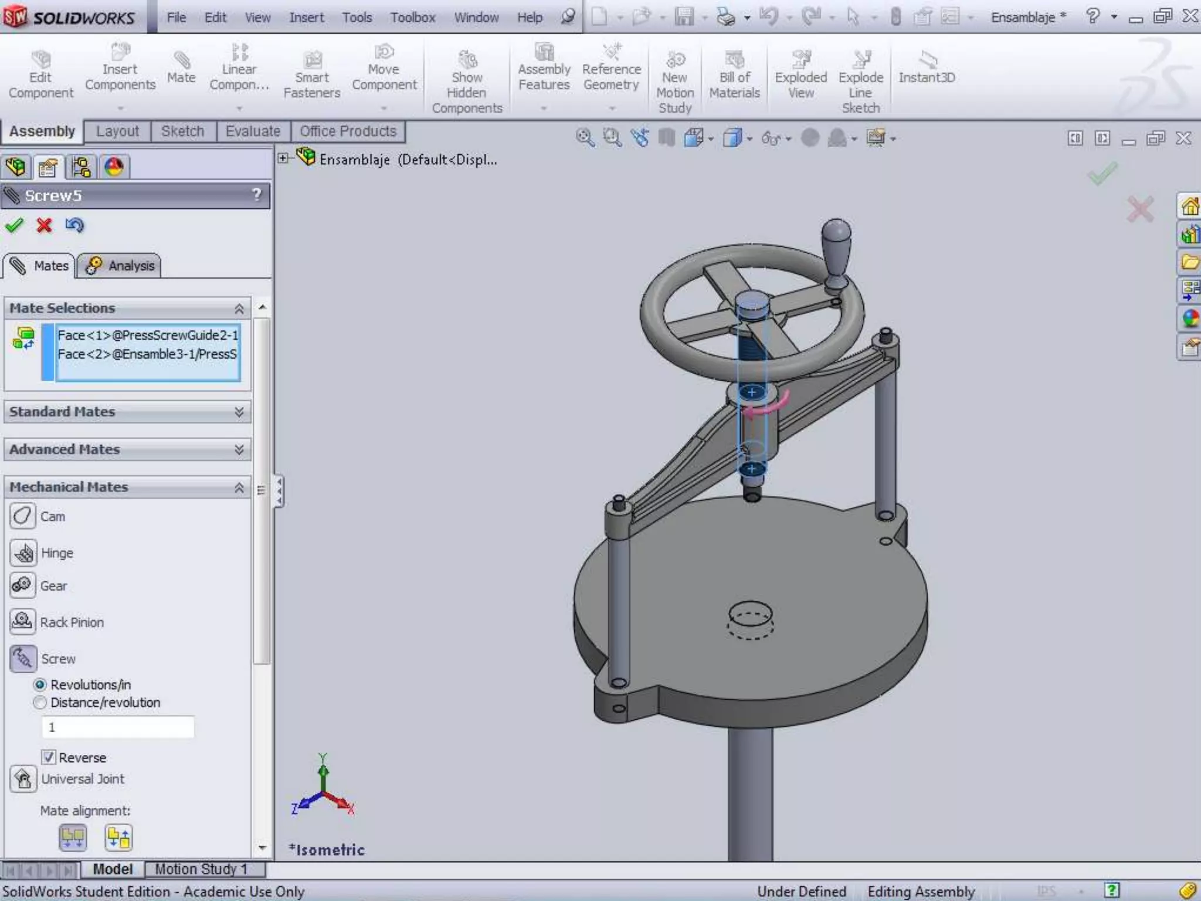This screenshot has width=1201, height=901.
Task: Click the Universal Joint mate icon
Action: 23,779
